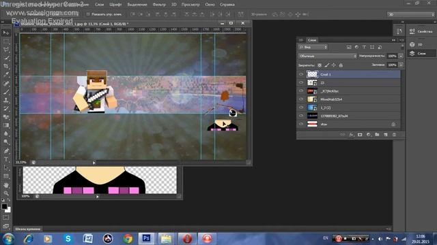The image size is (437, 245).
Task: Lock all padlock icon
Action: pos(341,65)
